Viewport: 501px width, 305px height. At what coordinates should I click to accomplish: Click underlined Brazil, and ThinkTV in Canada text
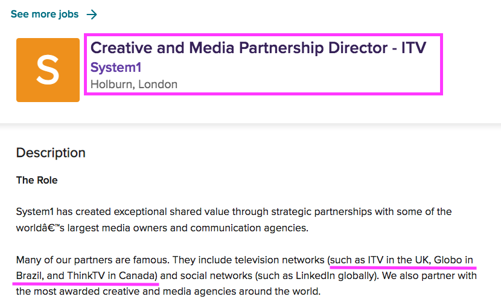pyautogui.click(x=86, y=275)
